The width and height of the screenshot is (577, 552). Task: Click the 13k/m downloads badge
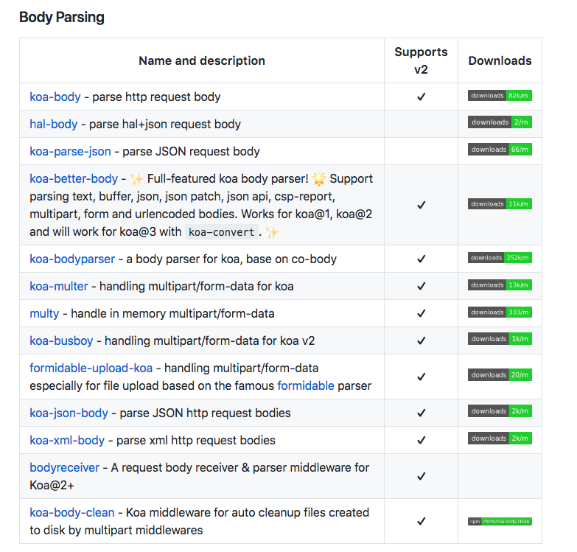coord(500,284)
